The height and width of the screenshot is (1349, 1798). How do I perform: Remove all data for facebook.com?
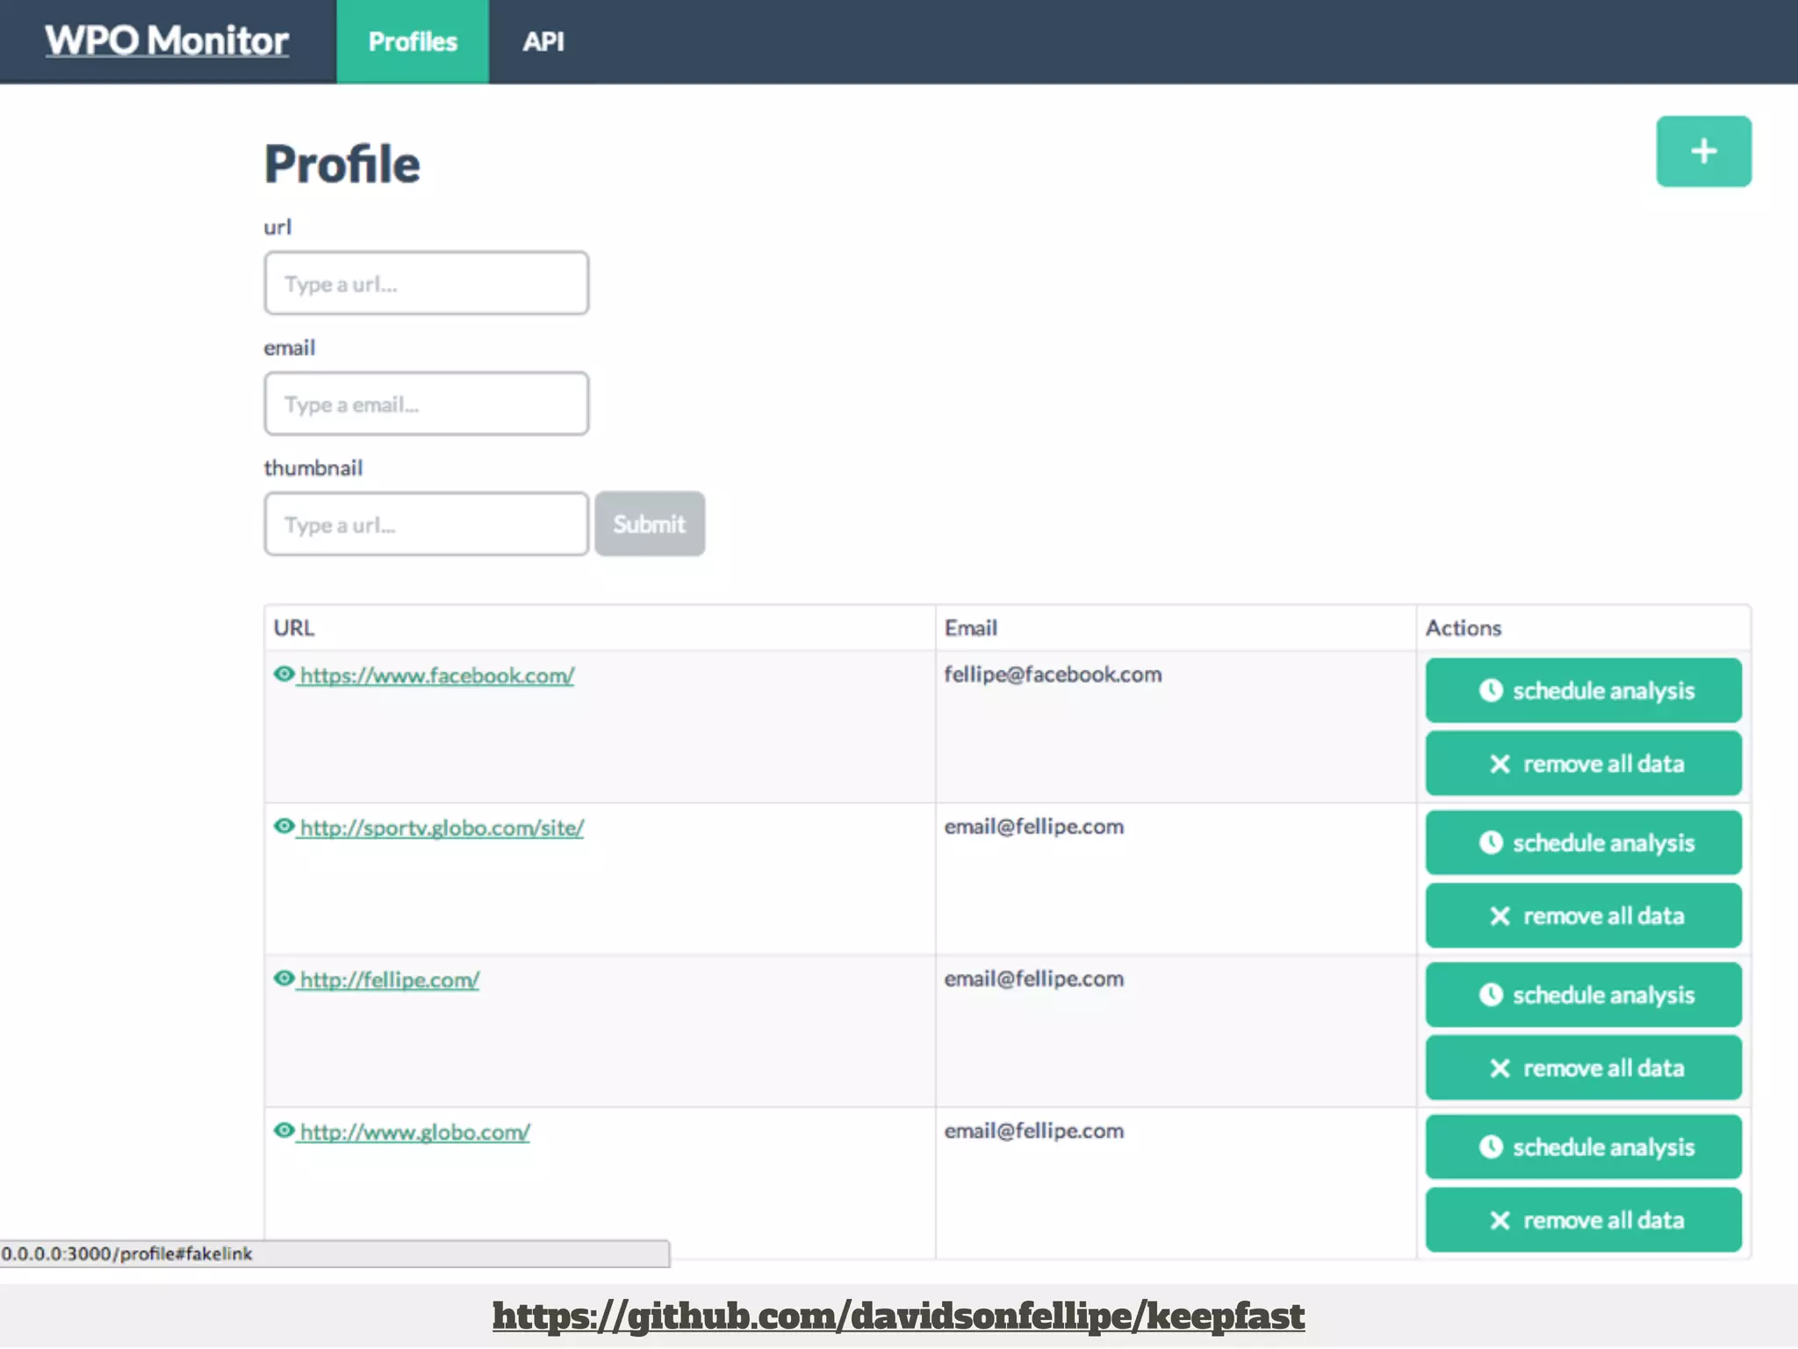[1584, 763]
